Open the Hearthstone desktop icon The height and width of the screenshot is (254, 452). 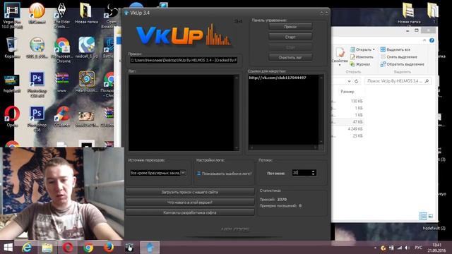coord(86,82)
